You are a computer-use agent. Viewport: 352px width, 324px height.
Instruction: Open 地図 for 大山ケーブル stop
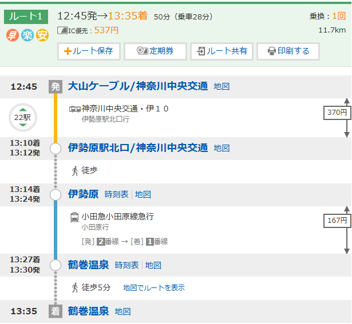tap(222, 86)
